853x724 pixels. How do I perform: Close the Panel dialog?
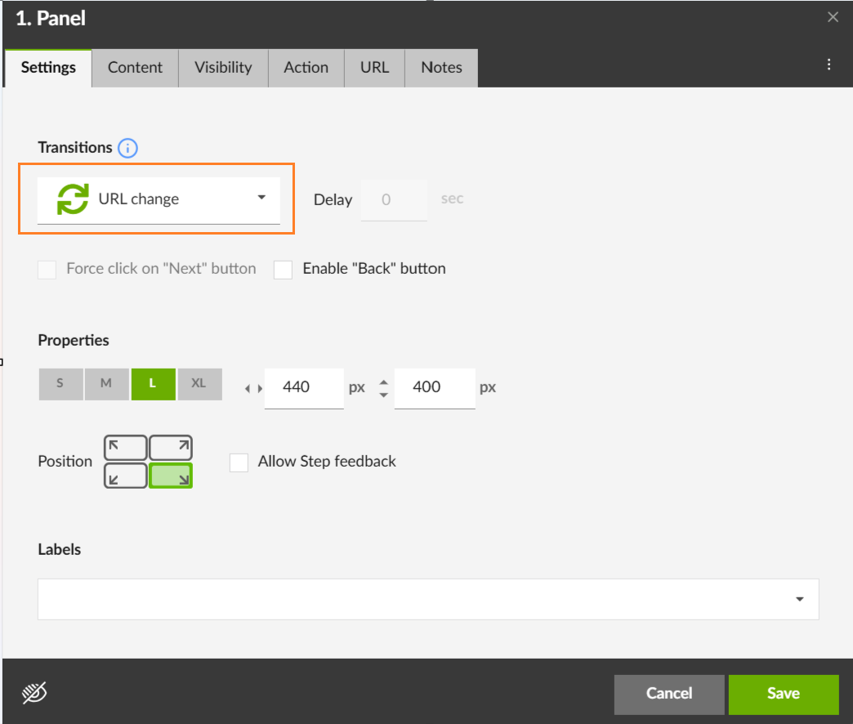click(x=833, y=17)
